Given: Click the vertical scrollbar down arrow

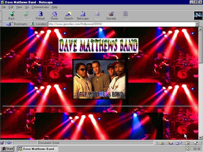Looking at the screenshot, I should (x=200, y=138).
